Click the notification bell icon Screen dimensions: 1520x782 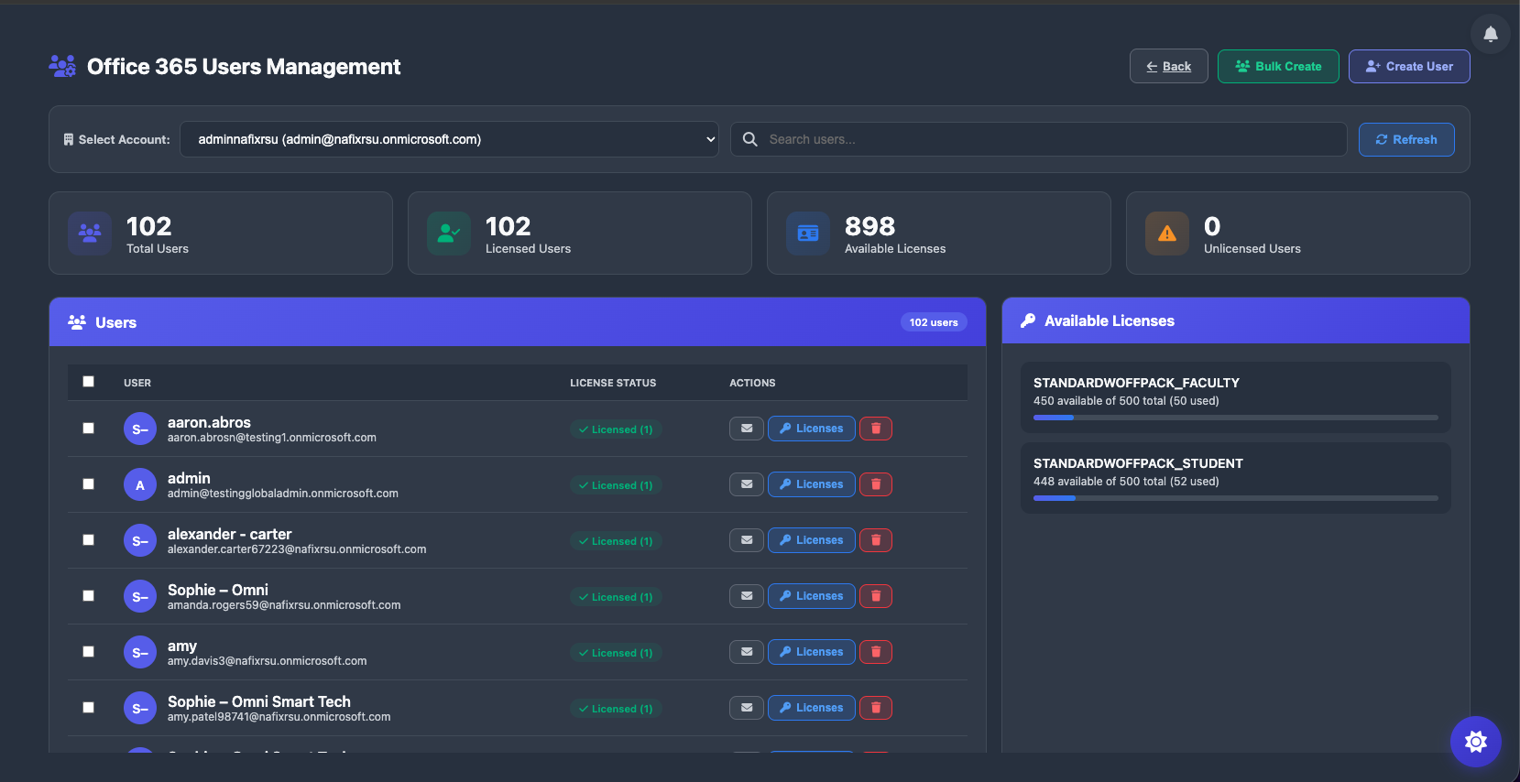coord(1490,35)
